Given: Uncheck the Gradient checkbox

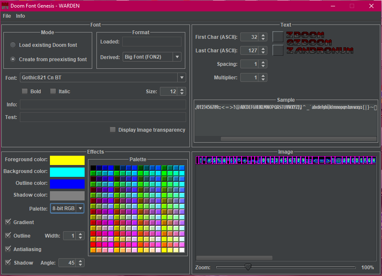Looking at the screenshot, I should click(8, 222).
